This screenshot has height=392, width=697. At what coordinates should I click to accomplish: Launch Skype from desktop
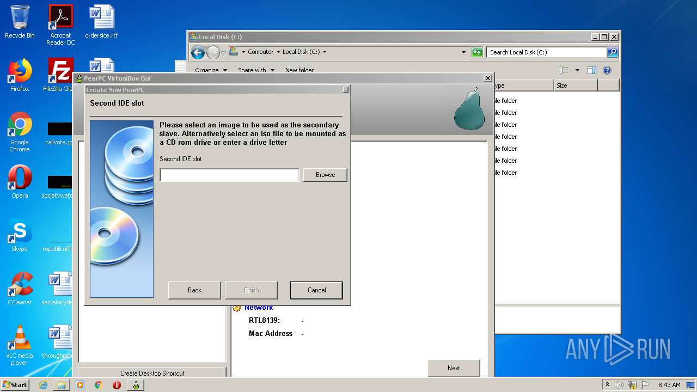coord(20,235)
